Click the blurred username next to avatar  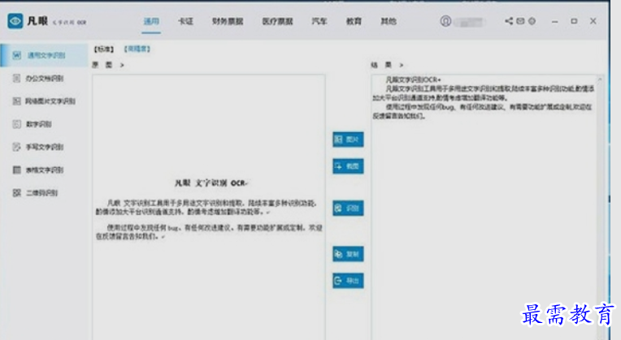coord(469,22)
